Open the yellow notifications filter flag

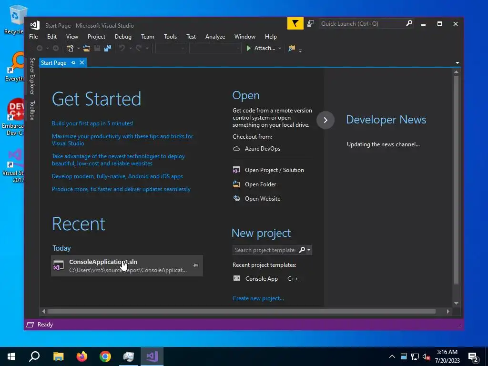pos(295,24)
